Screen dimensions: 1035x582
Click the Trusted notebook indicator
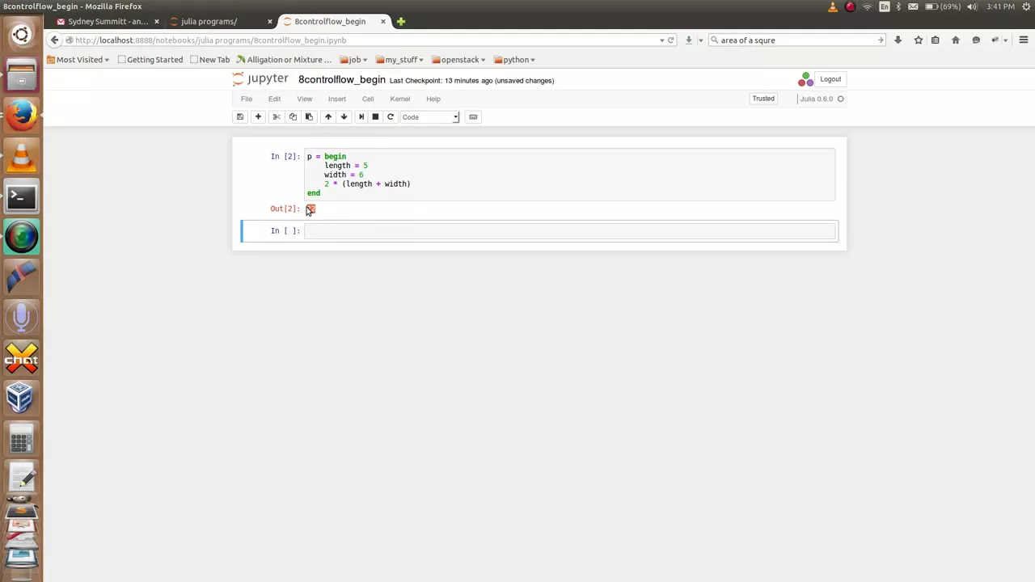[763, 99]
